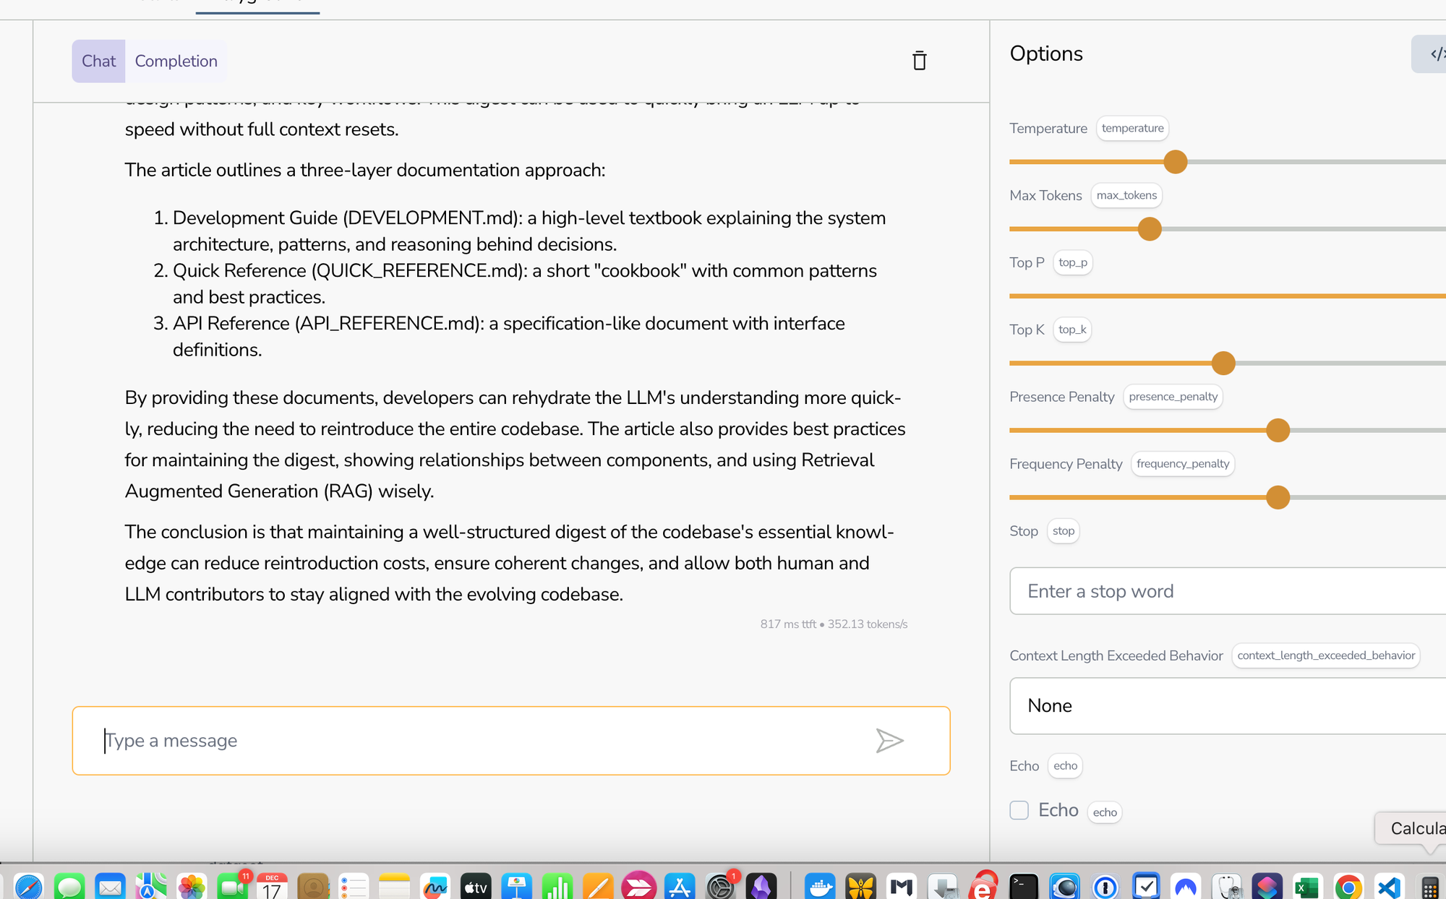Click the Frequency Penalty slider handle
1446x899 pixels.
[x=1278, y=497]
